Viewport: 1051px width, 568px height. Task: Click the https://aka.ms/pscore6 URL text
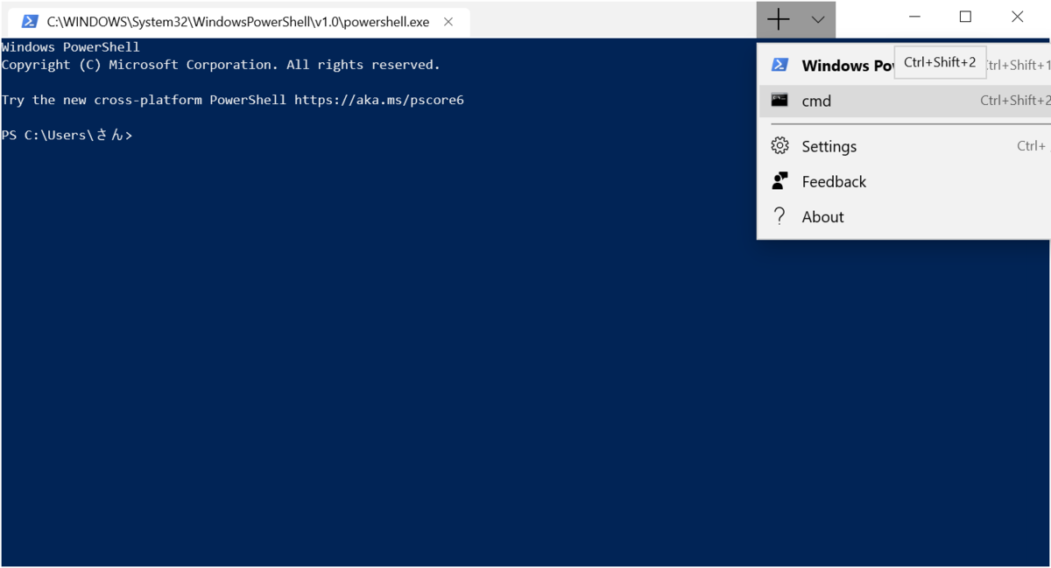pyautogui.click(x=378, y=100)
